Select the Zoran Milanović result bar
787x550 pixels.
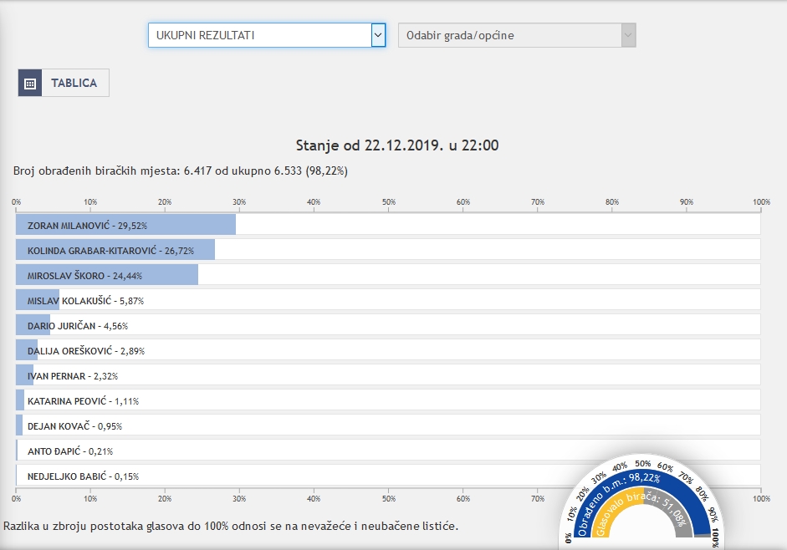tap(125, 225)
